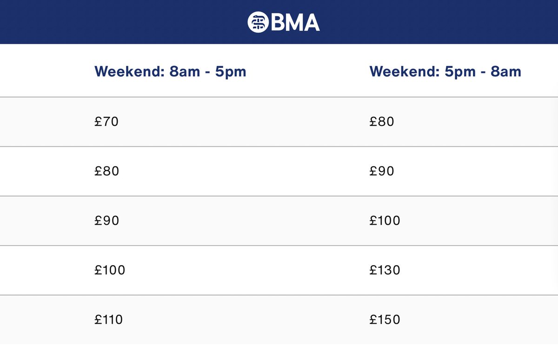Click the £80 cell in the 5pm - 8am column

pos(382,122)
